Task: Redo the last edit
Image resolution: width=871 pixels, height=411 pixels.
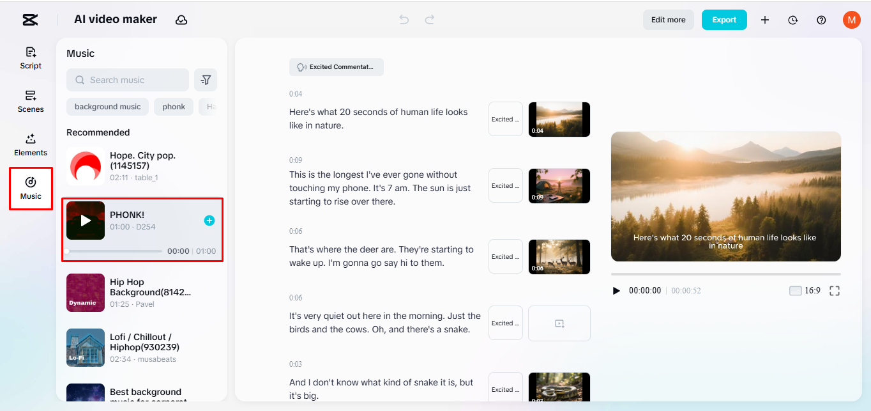Action: (x=429, y=20)
